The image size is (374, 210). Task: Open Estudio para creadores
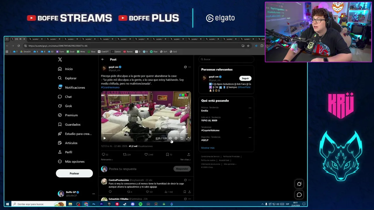[x=75, y=134]
